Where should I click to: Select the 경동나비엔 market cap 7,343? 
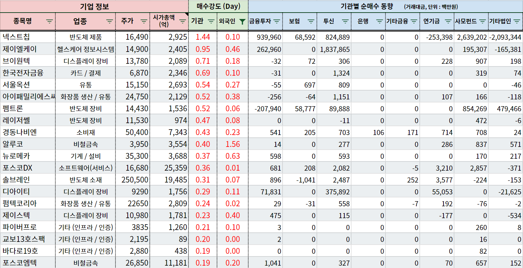coord(169,132)
